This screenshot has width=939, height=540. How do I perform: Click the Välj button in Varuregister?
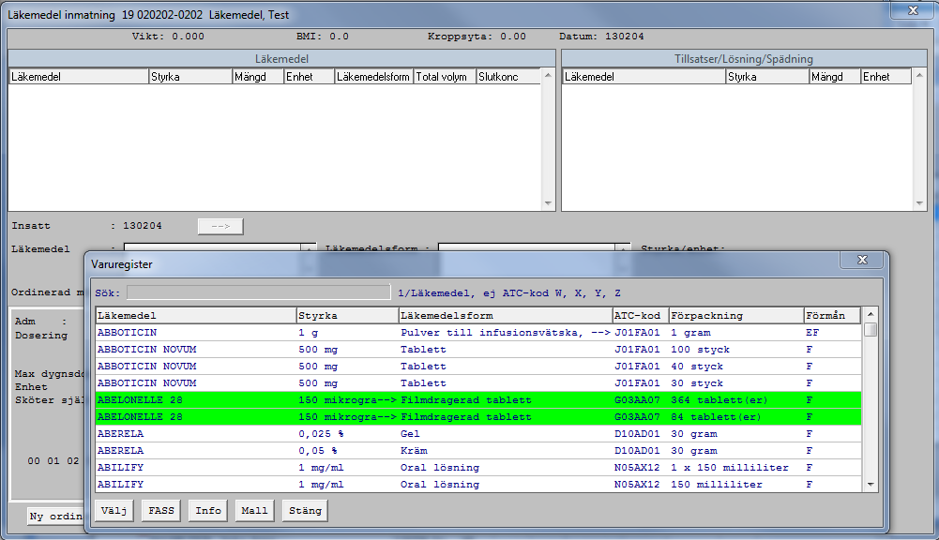pos(114,511)
